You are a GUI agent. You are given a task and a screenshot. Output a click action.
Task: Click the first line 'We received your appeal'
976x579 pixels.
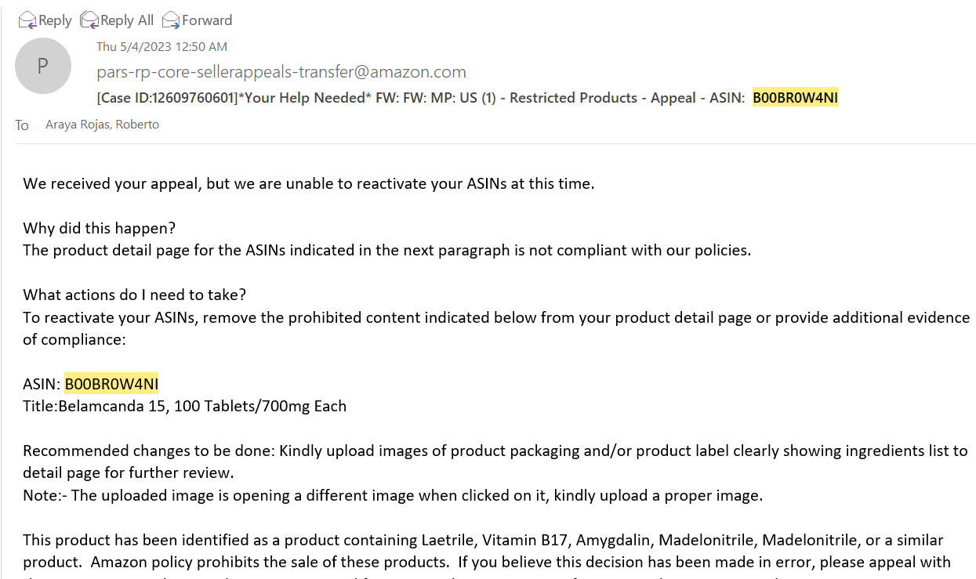coord(309,183)
